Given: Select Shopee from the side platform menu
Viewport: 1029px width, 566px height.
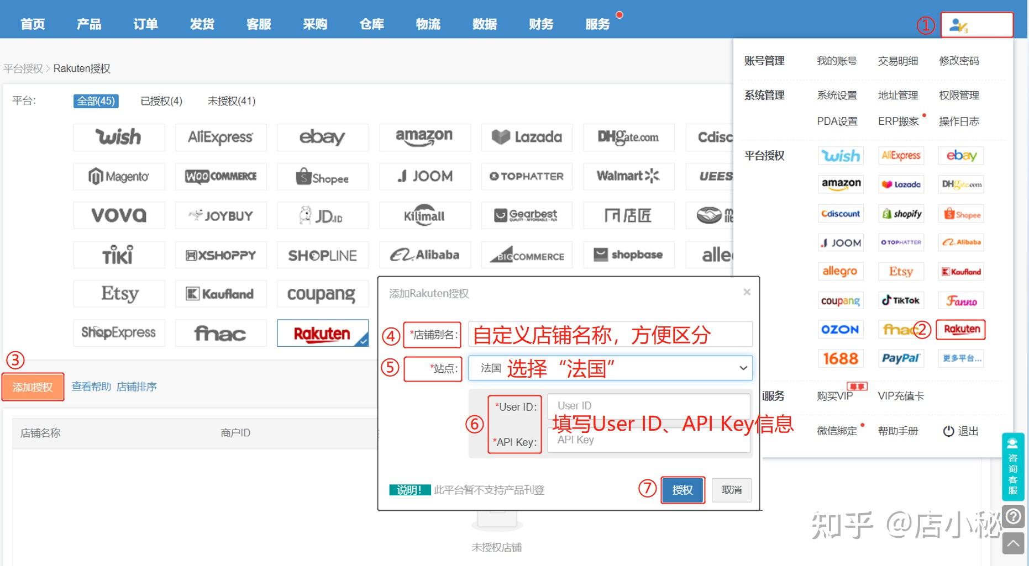Looking at the screenshot, I should coord(961,214).
